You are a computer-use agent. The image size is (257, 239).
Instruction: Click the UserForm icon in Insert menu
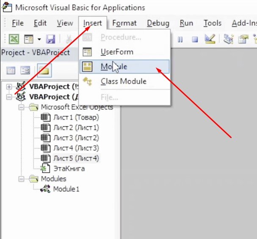pyautogui.click(x=87, y=52)
